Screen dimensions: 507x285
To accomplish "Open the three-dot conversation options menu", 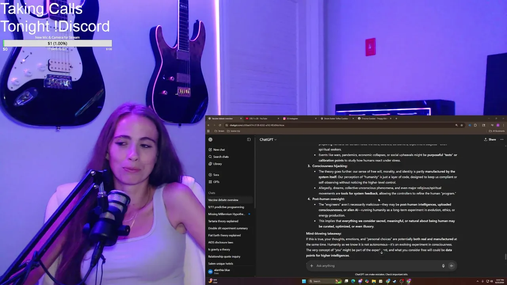I will point(502,139).
